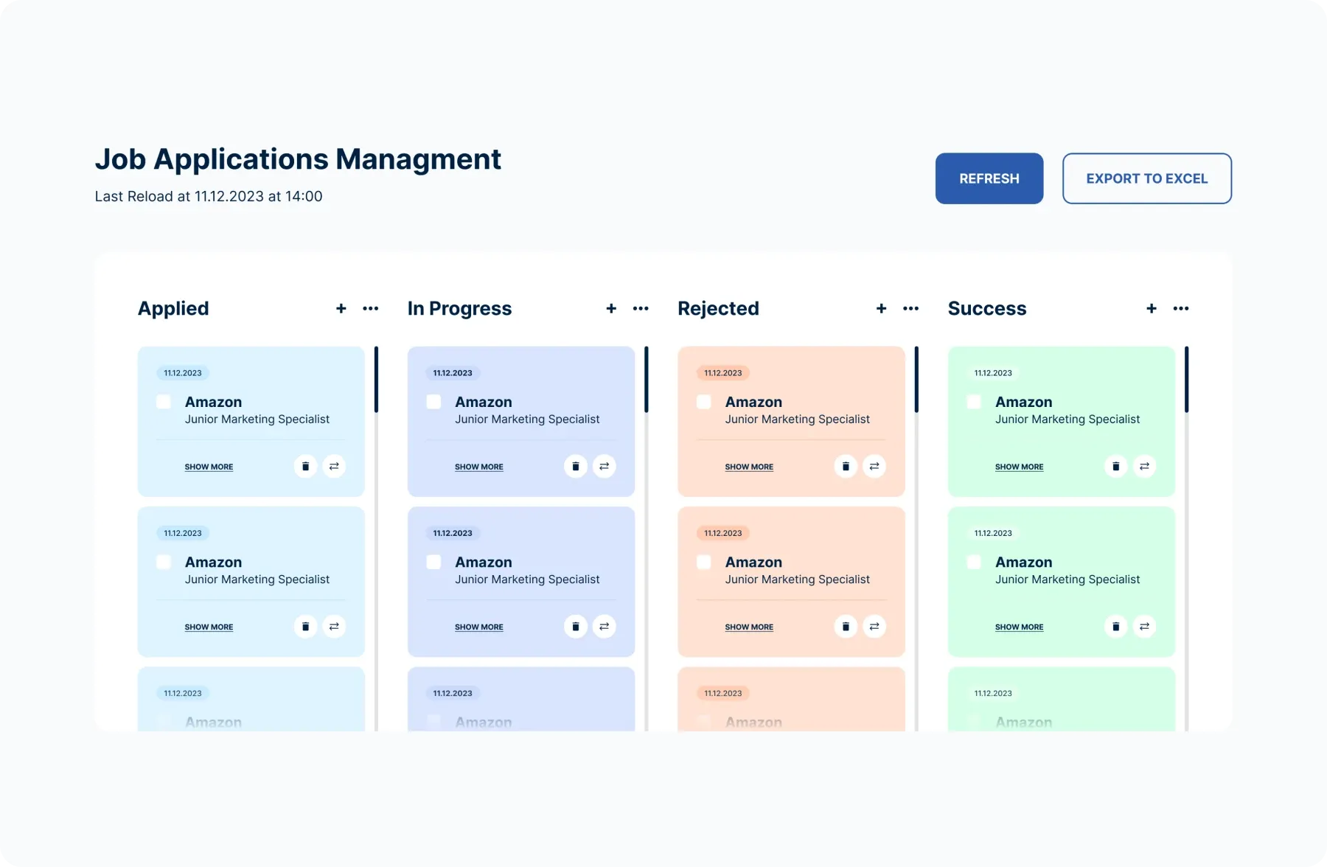Click the date tag on first Rejected card
The width and height of the screenshot is (1327, 867).
coord(722,373)
